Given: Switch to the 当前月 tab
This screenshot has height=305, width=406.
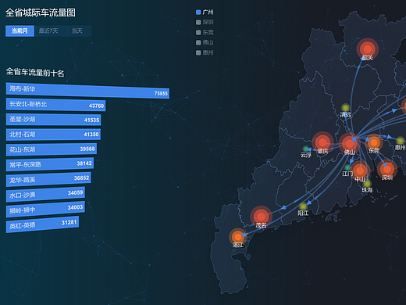Looking at the screenshot, I should pyautogui.click(x=20, y=31).
